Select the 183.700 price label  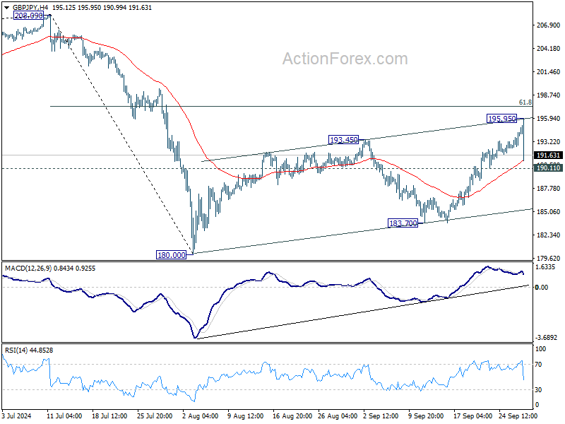(x=403, y=223)
